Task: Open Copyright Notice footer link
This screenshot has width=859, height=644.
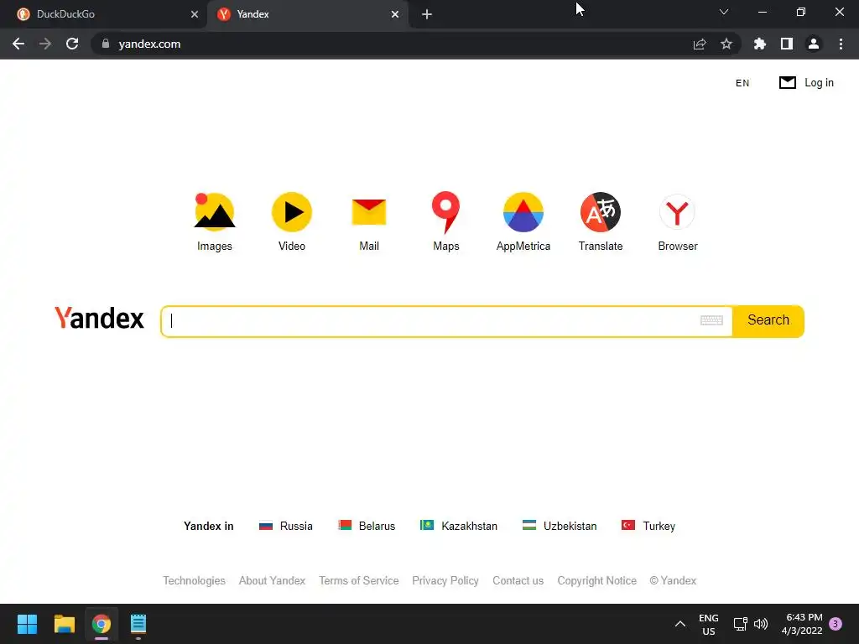Action: coord(596,580)
